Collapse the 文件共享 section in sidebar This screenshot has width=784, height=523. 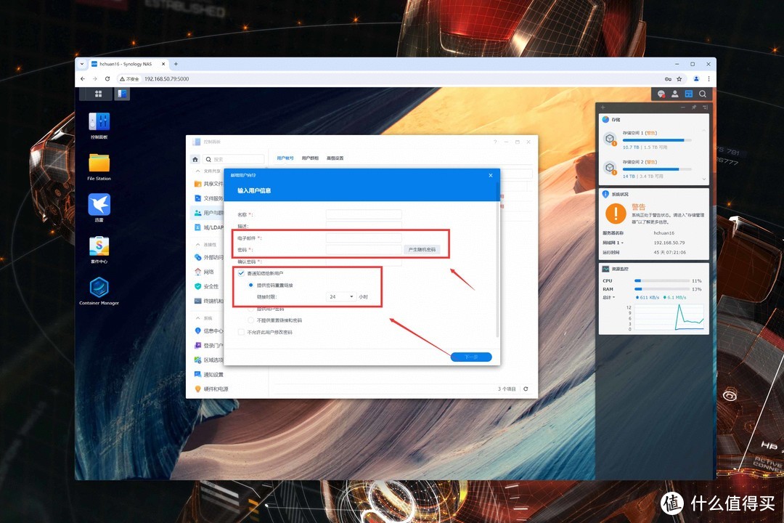[197, 171]
